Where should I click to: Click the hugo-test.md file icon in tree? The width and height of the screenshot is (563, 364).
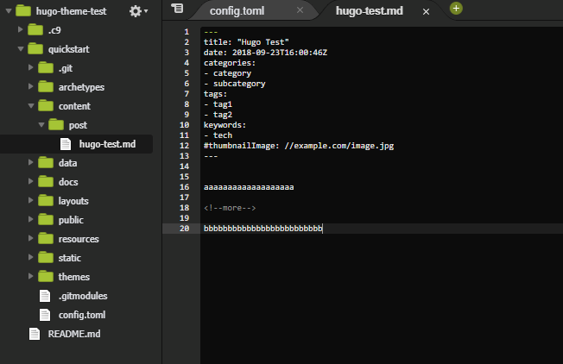[66, 144]
